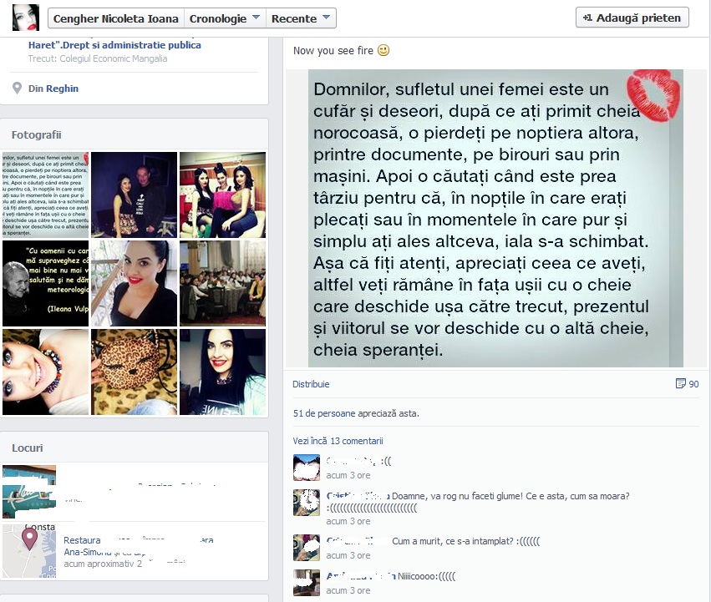Open the Fotografii section header
This screenshot has width=711, height=602.
(37, 134)
